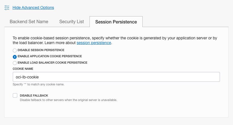Click the 'COOKIE NAME' field label
This screenshot has height=125, width=233.
23,69
